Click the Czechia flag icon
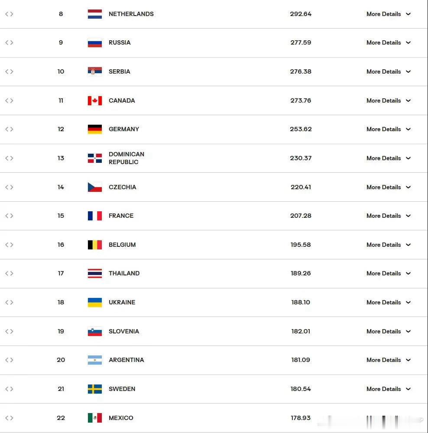This screenshot has height=433, width=428. coord(95,187)
